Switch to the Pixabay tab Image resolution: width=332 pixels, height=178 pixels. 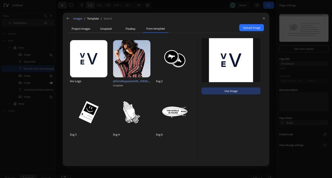[130, 29]
